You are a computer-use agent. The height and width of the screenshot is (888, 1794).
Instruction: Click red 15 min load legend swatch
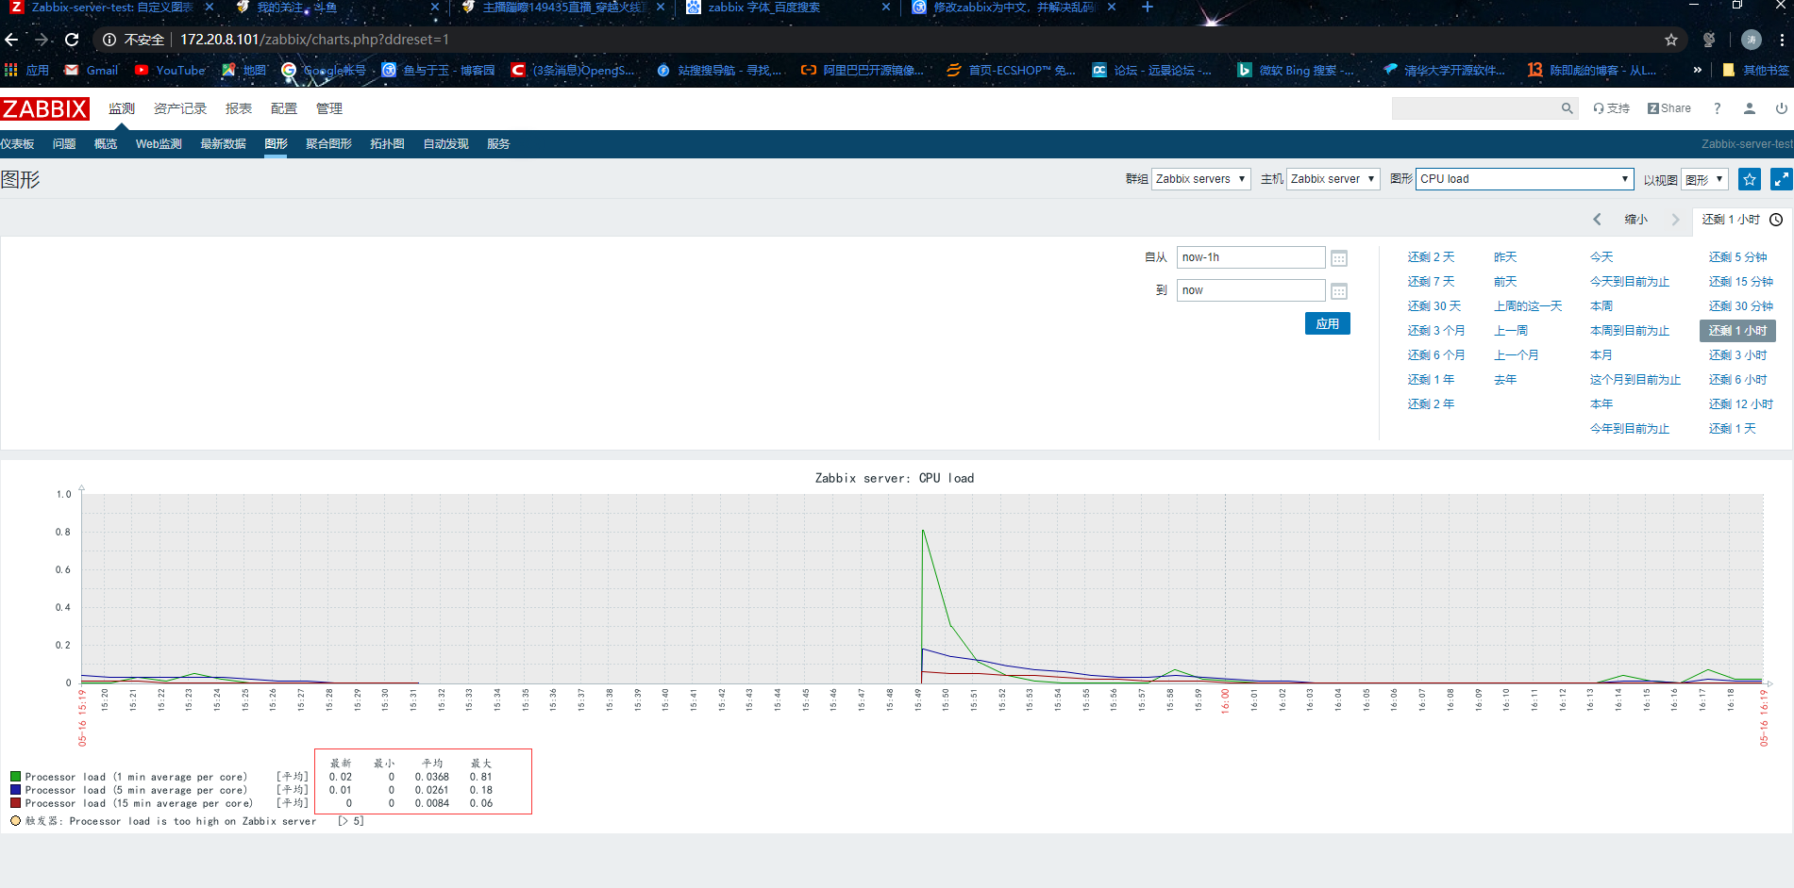pos(15,803)
